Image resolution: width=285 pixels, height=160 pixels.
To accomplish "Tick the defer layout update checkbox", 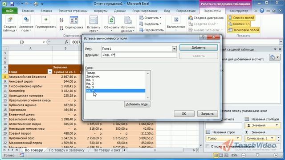I will (208, 146).
